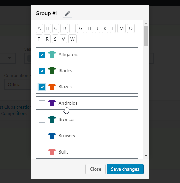Untick the Blazes checkbox
Image resolution: width=180 pixels, height=183 pixels.
(x=42, y=87)
